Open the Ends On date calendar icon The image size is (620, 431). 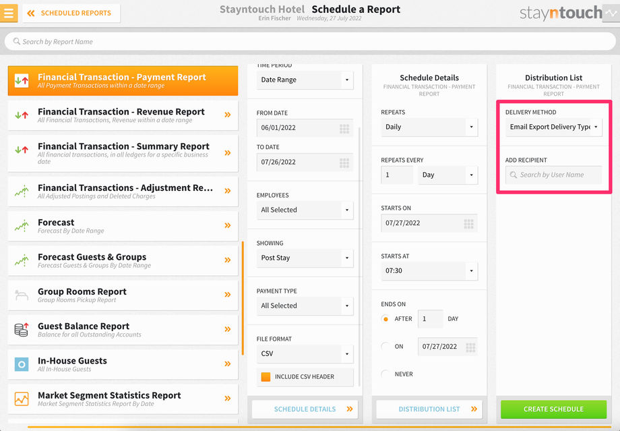pyautogui.click(x=470, y=347)
